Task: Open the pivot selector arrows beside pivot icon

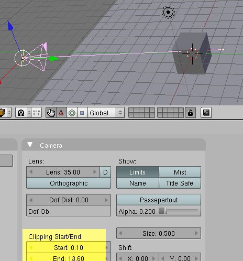Action: 29,113
